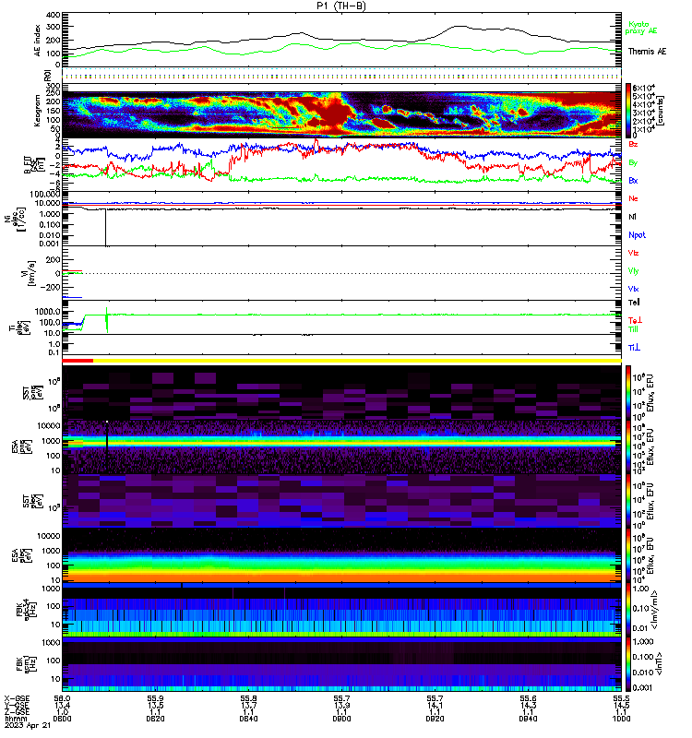Click the 6×10⁴ label on Keogram color bar
The image size is (692, 738).
coord(644,88)
